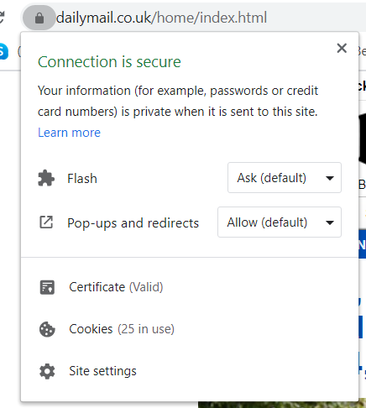Click the dailymail.co.uk URL in address bar
Viewport: 366px width, 408px height.
click(x=161, y=18)
